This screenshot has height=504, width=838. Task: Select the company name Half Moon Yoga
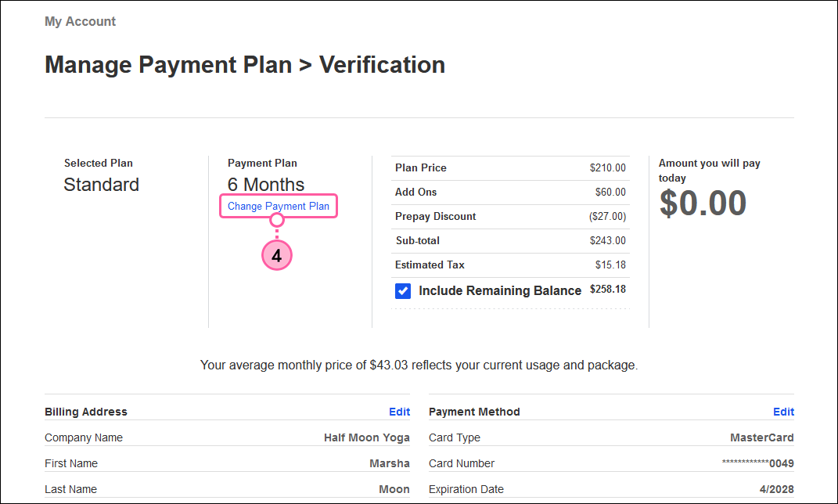(x=367, y=437)
